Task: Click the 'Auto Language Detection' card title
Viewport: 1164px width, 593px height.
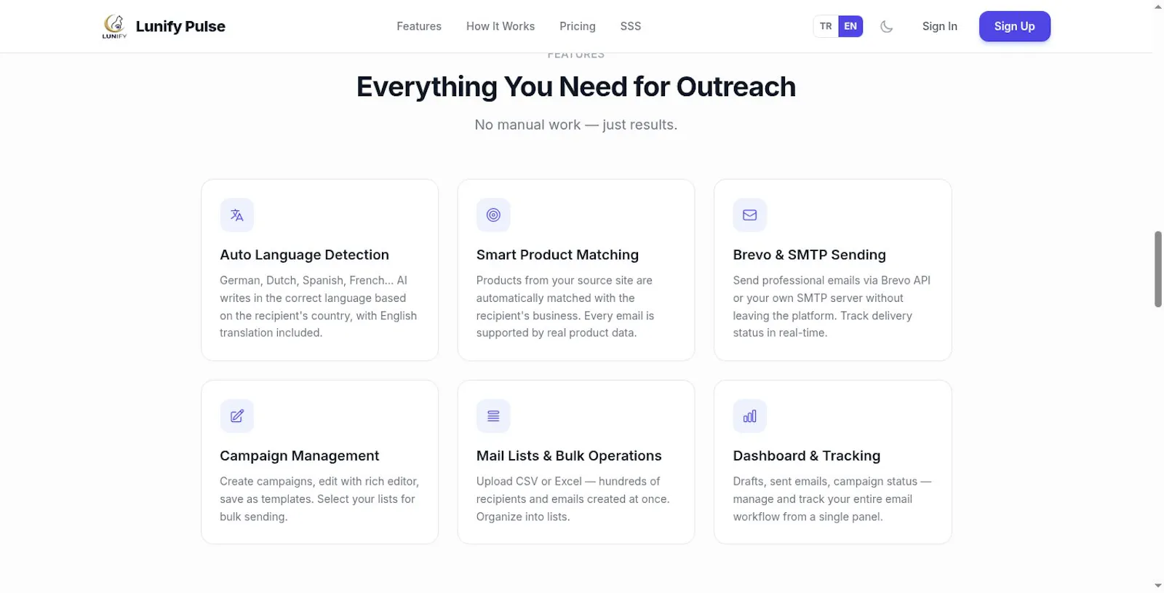Action: 304,255
